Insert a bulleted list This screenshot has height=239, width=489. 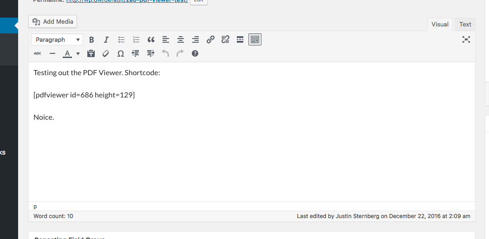tap(121, 39)
